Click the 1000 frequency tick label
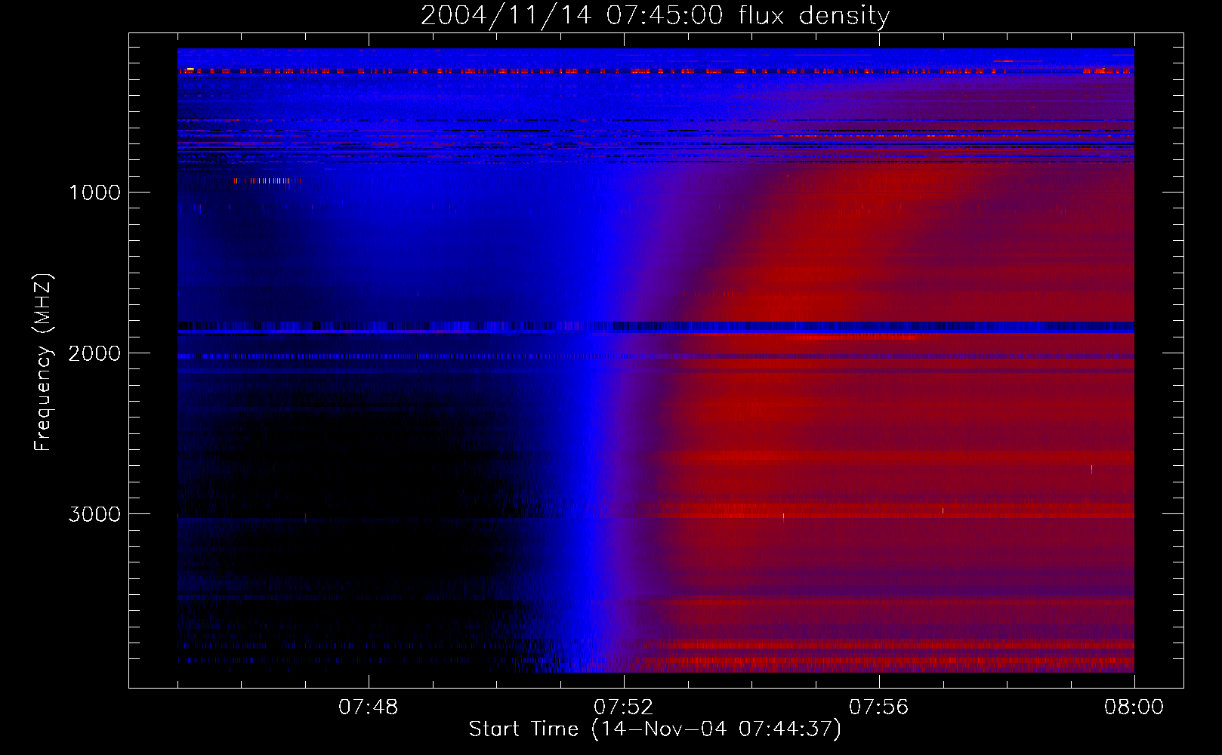 [94, 193]
